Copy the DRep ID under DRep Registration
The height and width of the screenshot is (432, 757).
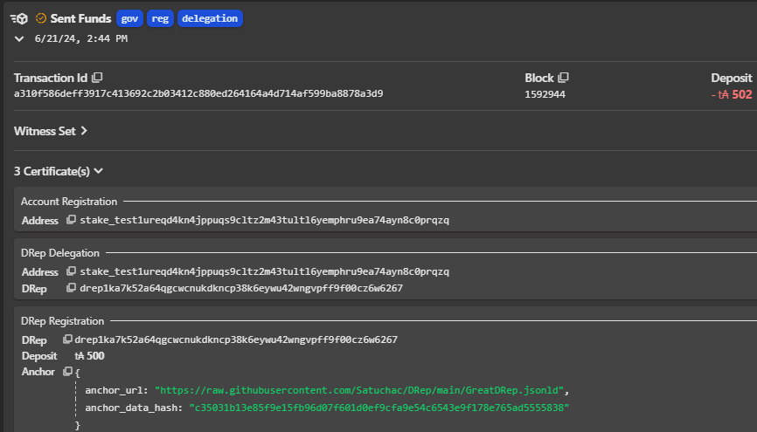coord(67,339)
